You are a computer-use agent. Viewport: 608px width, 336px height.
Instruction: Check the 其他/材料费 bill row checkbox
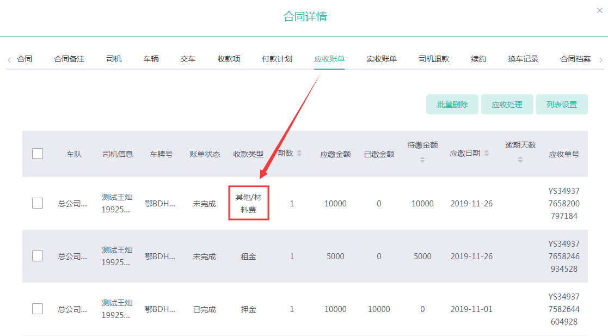[38, 203]
